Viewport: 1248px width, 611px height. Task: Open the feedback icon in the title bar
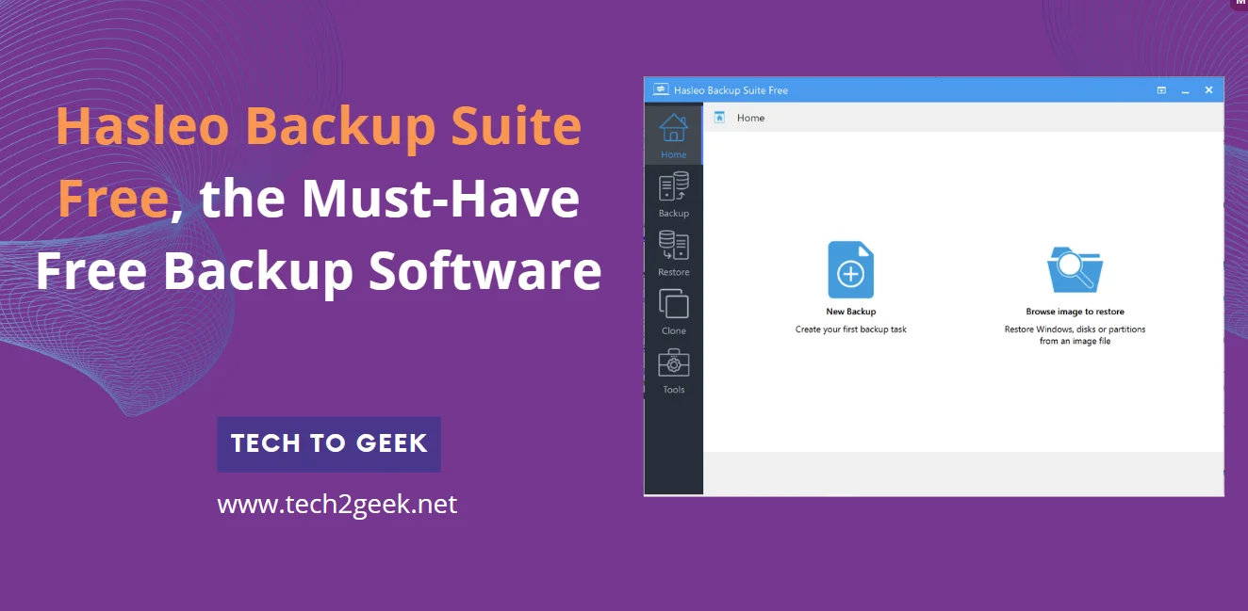point(1161,89)
